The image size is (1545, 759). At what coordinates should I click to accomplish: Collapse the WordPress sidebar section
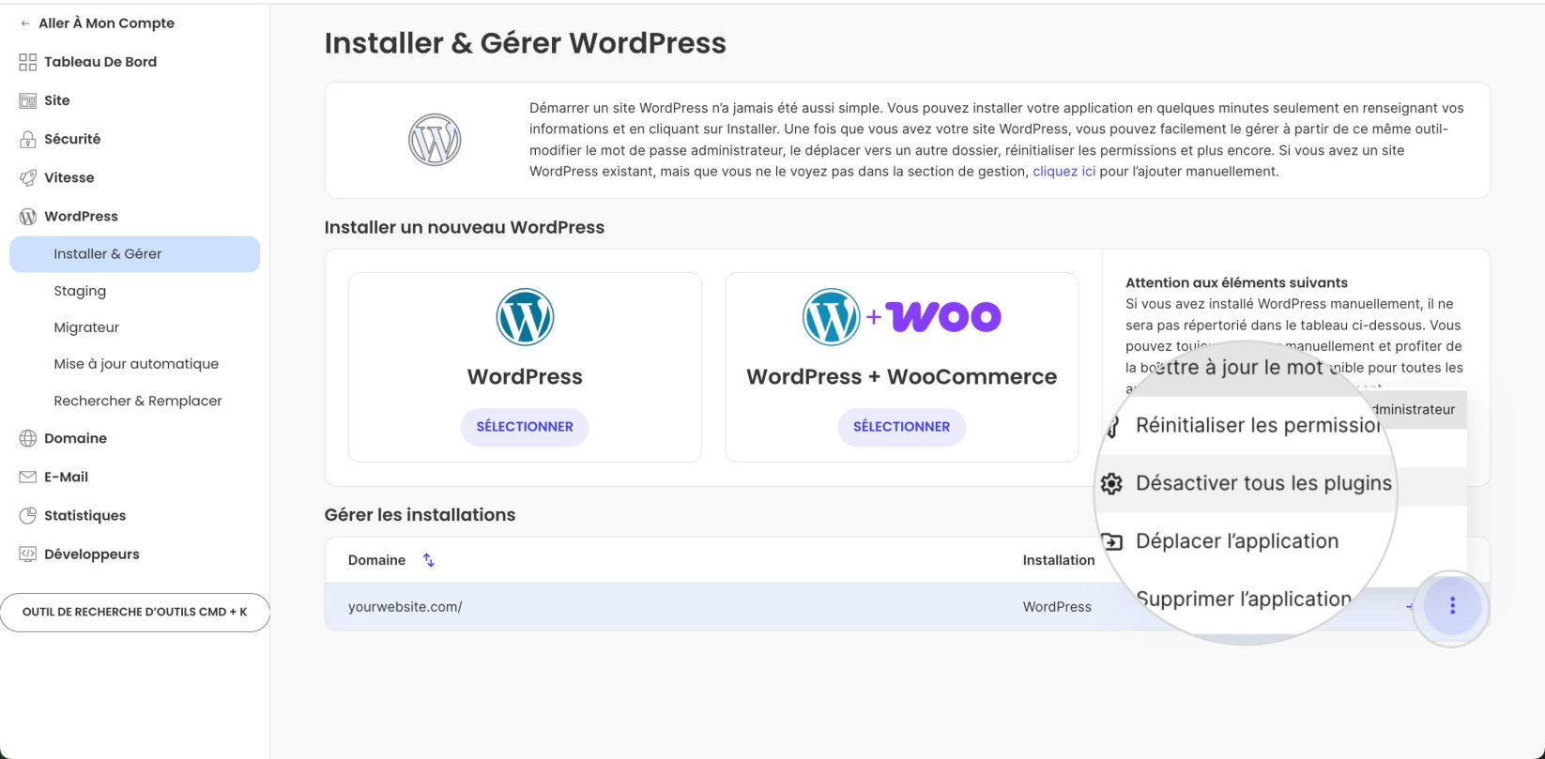click(x=81, y=216)
